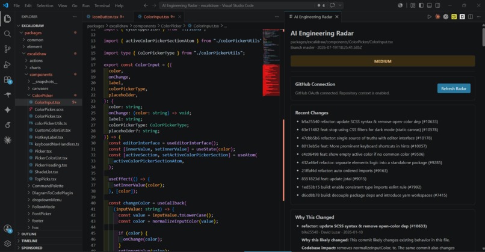The height and width of the screenshot is (252, 485).
Task: Click the run play icon in editor toolbar
Action: point(429,17)
